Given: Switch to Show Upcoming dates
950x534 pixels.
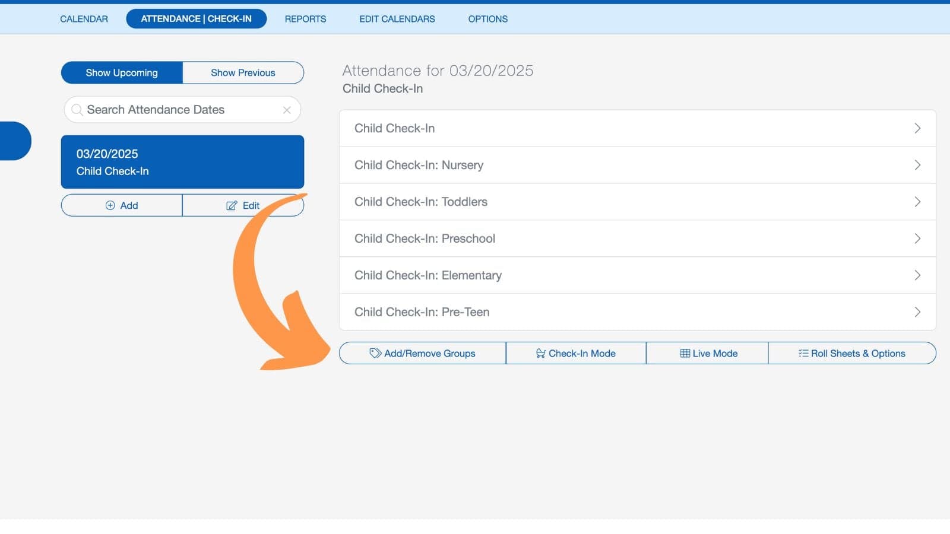Looking at the screenshot, I should coord(122,72).
